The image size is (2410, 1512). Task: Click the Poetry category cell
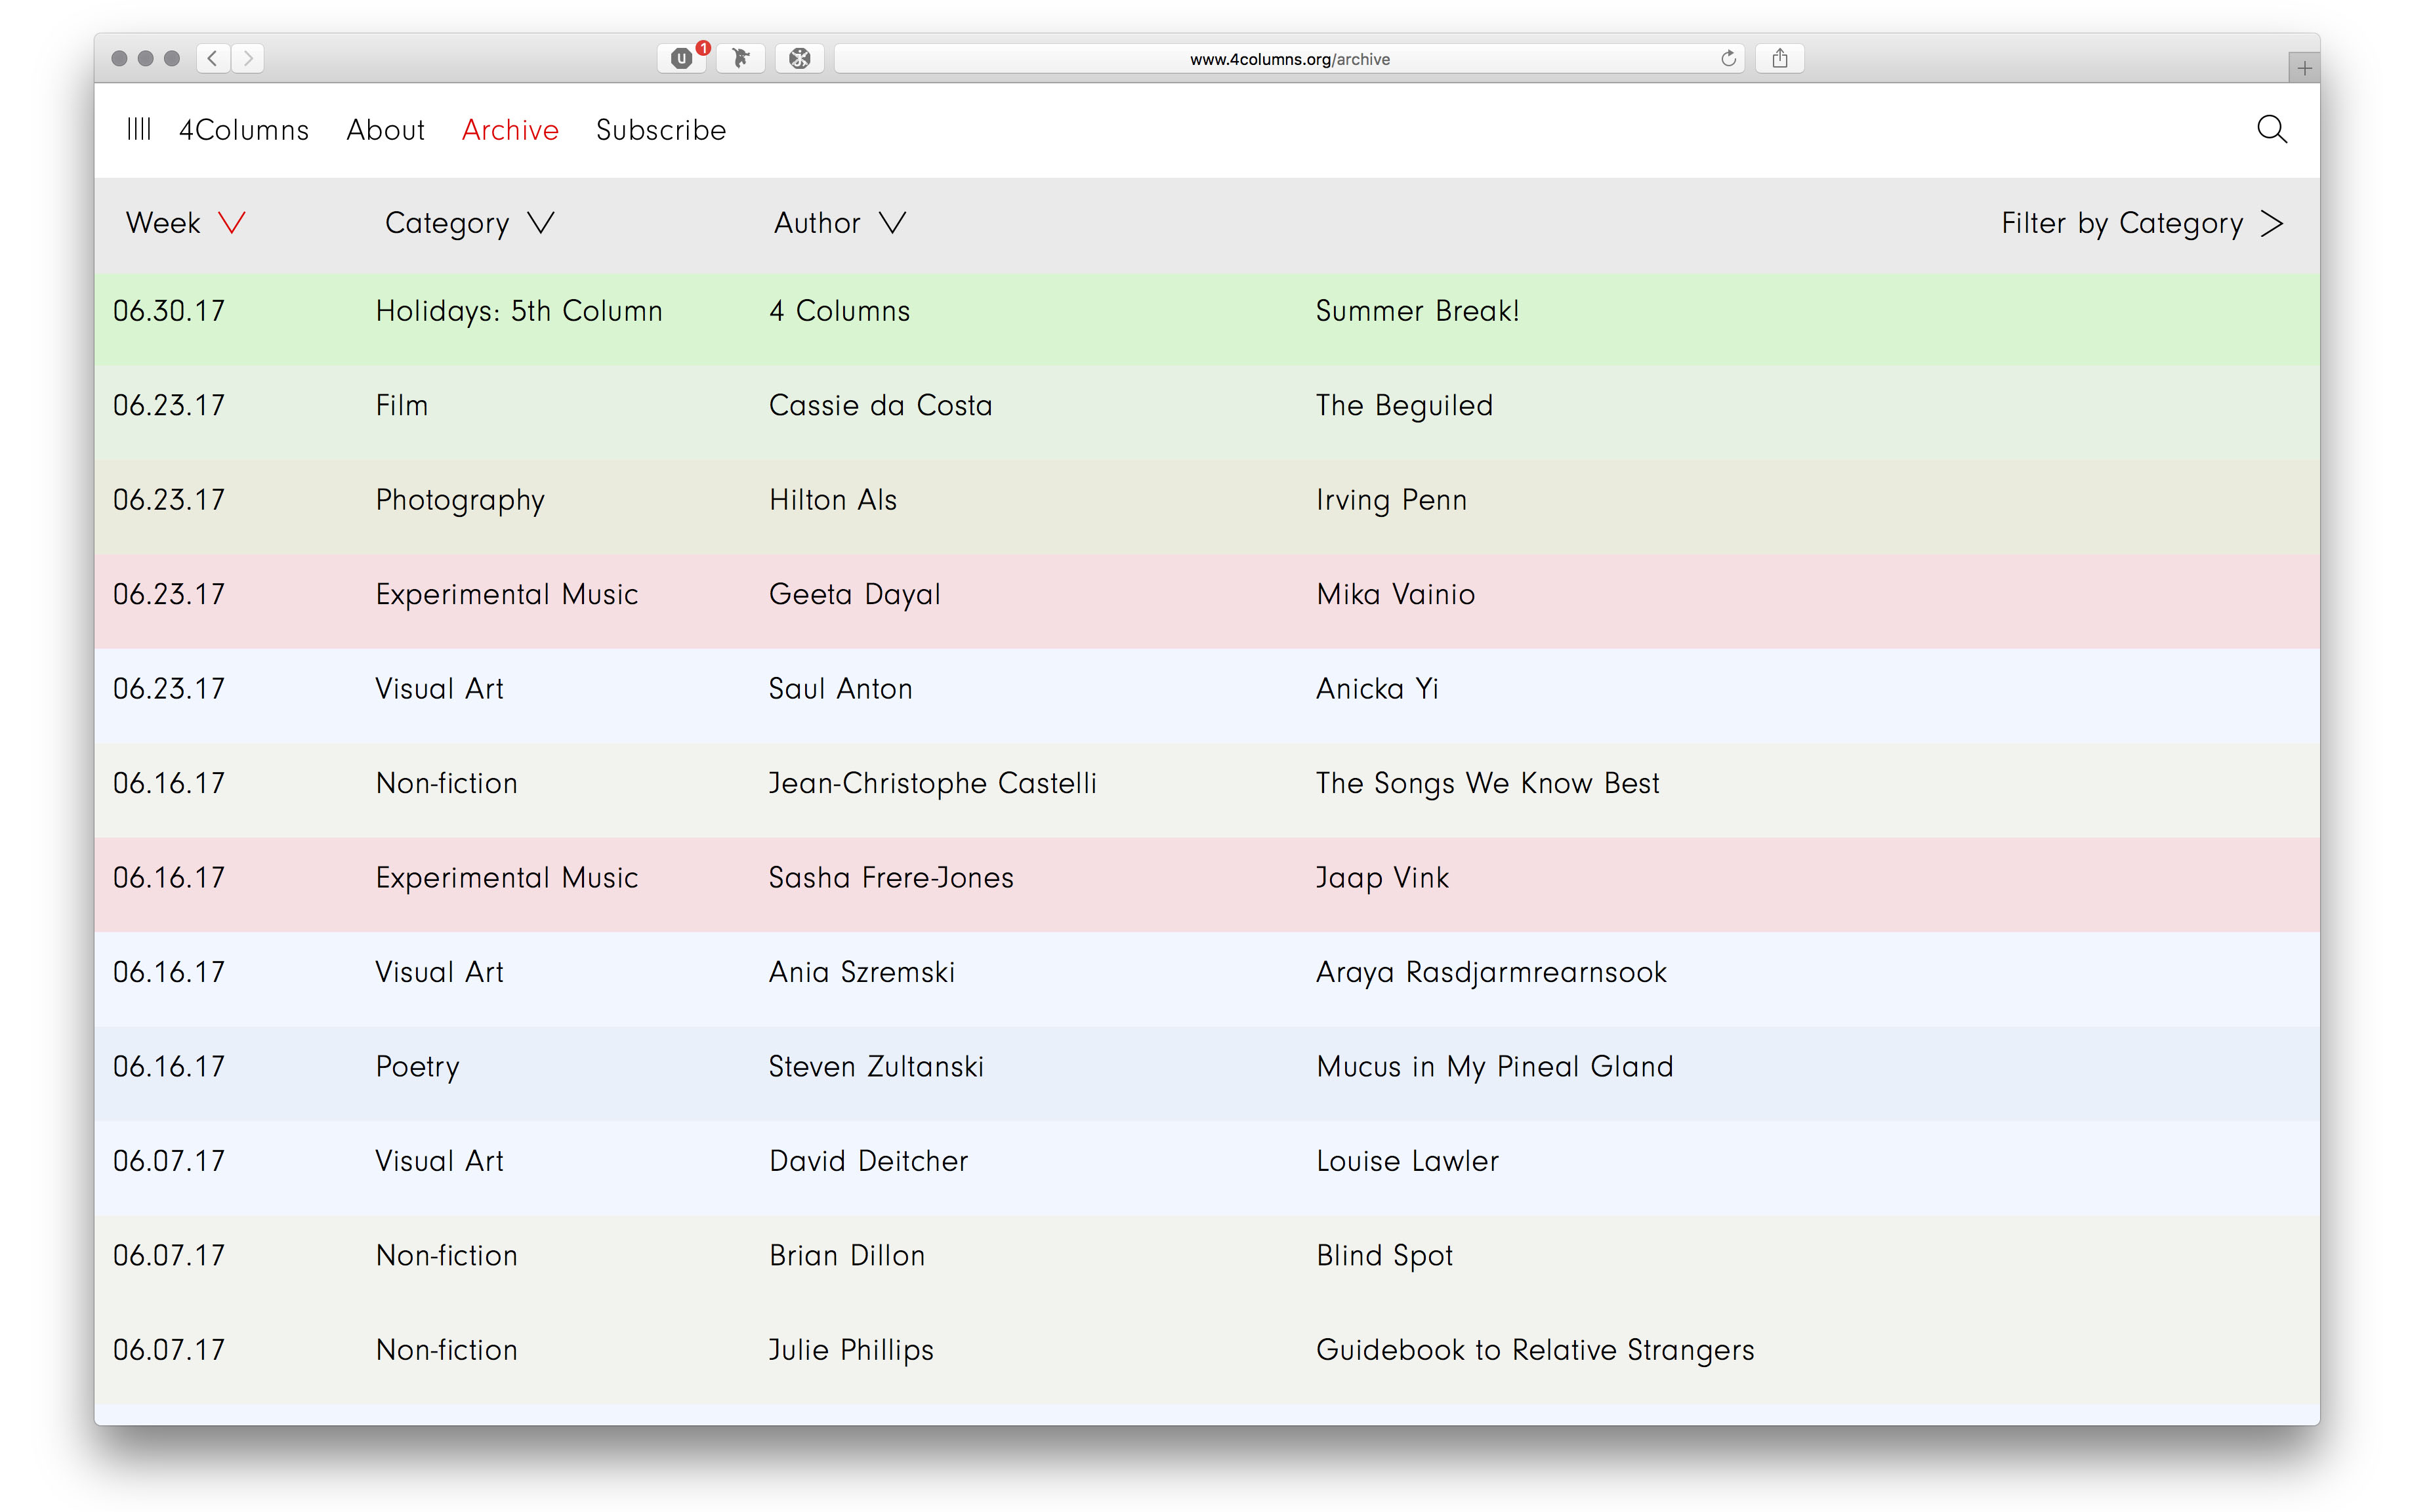click(417, 1067)
